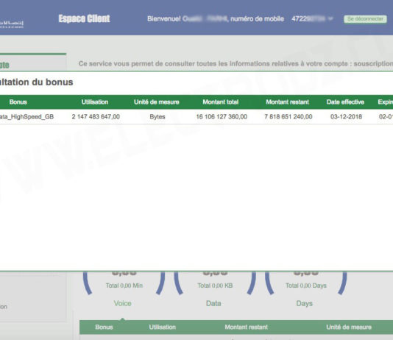Click the Total 0,00 KB gauge

[215, 286]
